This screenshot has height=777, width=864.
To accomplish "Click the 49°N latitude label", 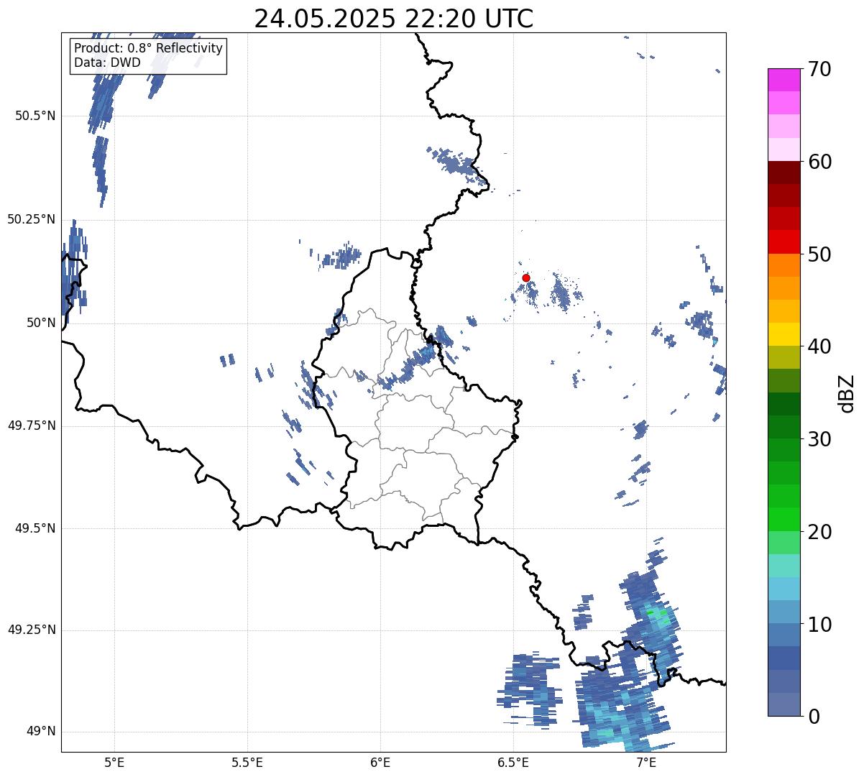I will (42, 732).
